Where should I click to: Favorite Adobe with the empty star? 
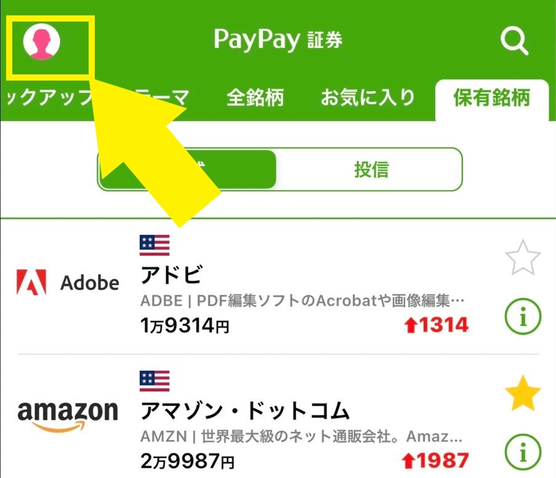(523, 258)
